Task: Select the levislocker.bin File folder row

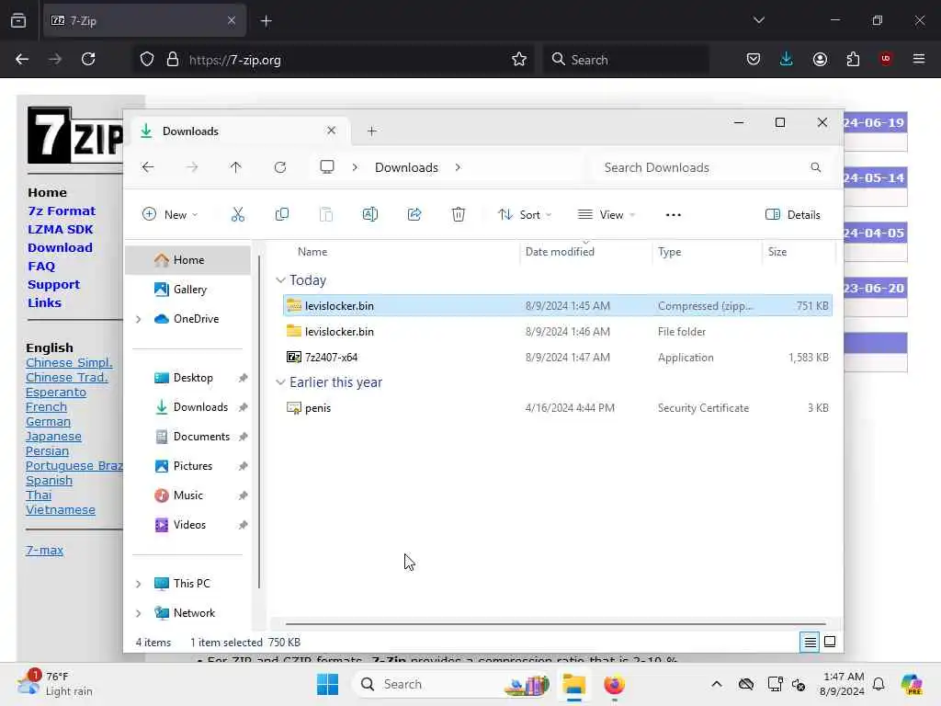Action: [558, 331]
